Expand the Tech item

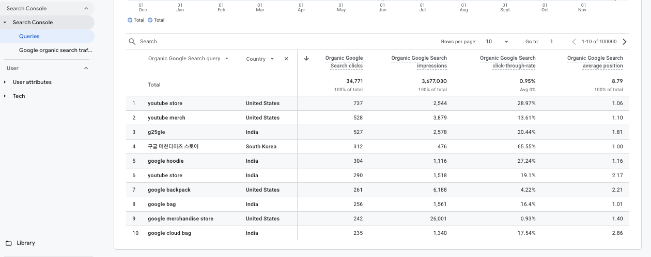(x=5, y=96)
